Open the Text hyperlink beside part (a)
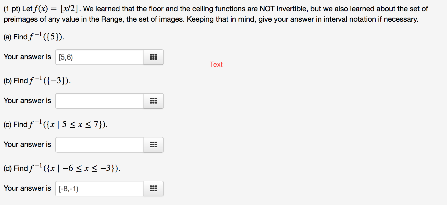The height and width of the screenshot is (205, 447). [216, 64]
